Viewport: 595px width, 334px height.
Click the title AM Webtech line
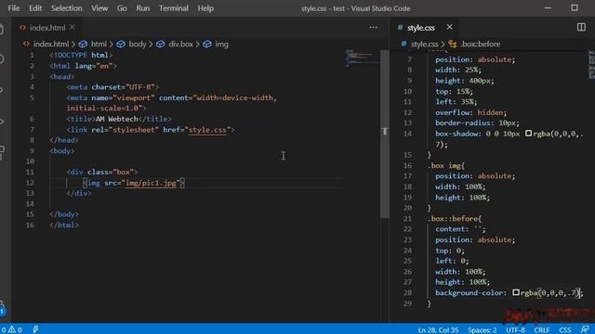pos(119,120)
